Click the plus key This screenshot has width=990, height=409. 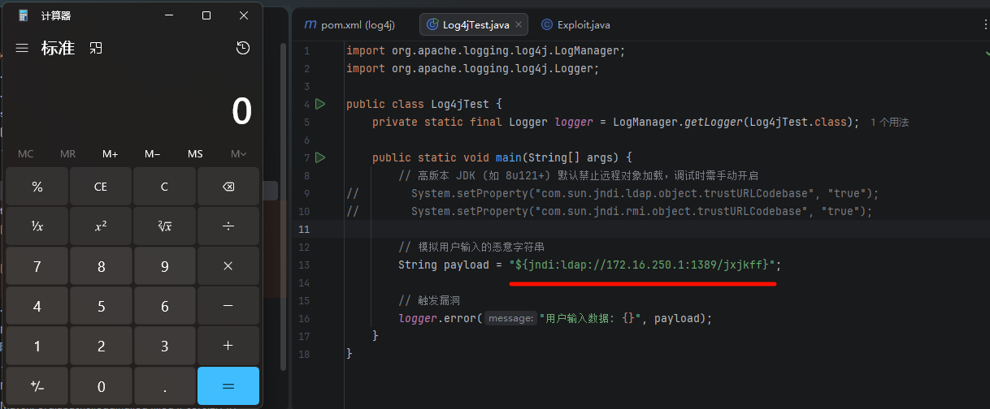coord(228,346)
